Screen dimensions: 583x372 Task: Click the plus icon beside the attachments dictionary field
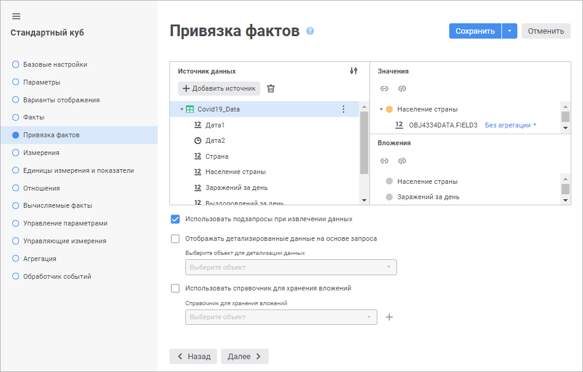tap(388, 317)
